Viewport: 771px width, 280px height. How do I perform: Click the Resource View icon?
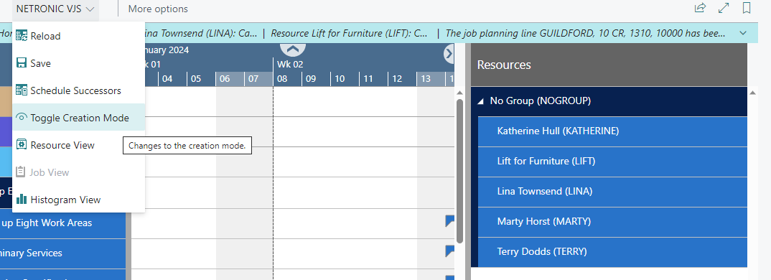[x=21, y=145]
